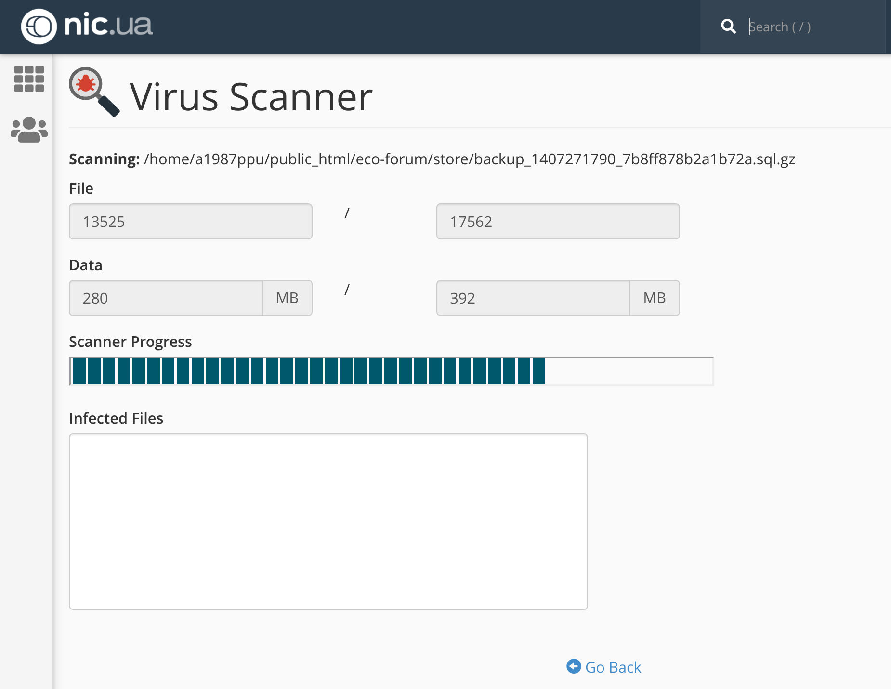Viewport: 891px width, 689px height.
Task: Click the search magnifier icon
Action: 728,26
